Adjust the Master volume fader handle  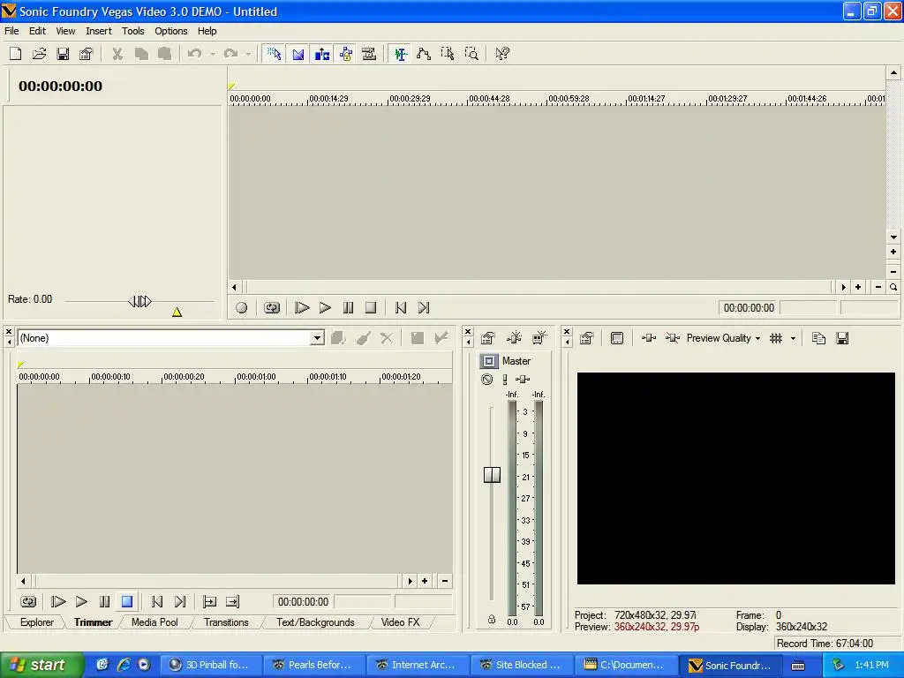(492, 474)
